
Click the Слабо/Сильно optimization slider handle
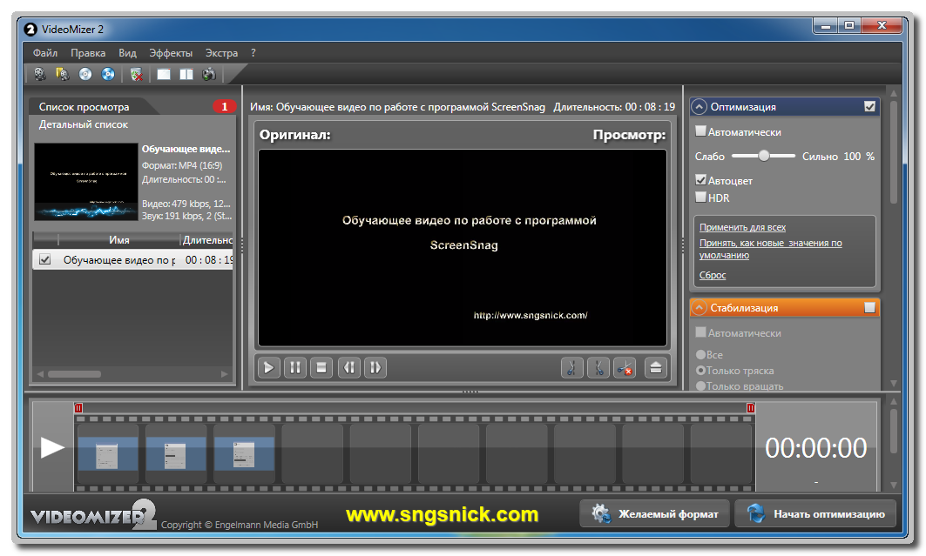pyautogui.click(x=764, y=156)
